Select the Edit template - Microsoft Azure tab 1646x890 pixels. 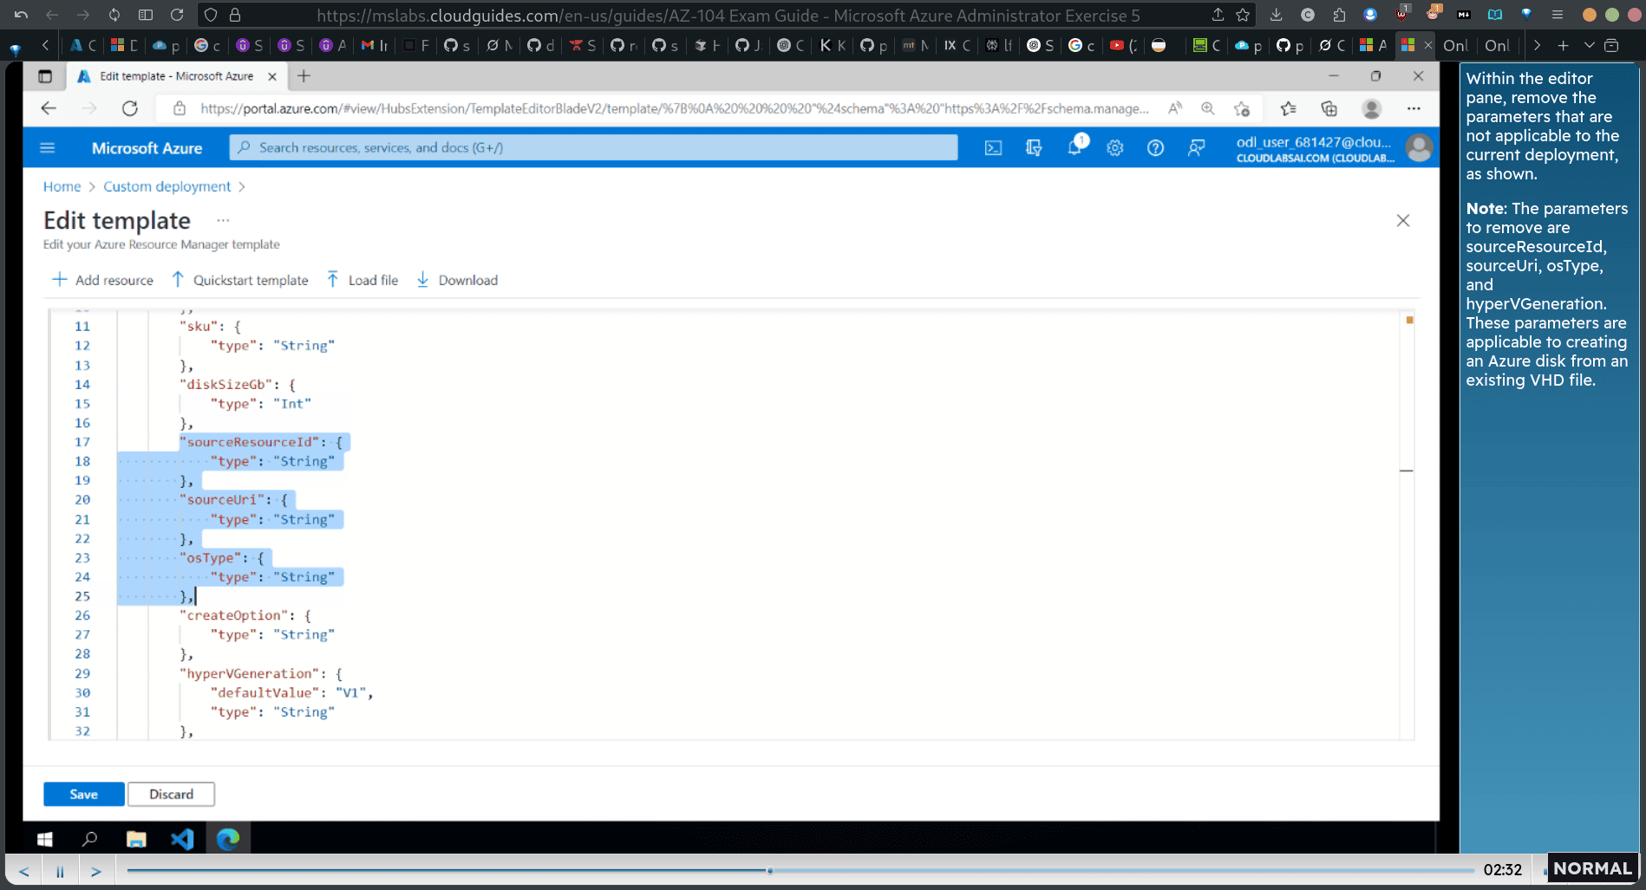tap(177, 76)
